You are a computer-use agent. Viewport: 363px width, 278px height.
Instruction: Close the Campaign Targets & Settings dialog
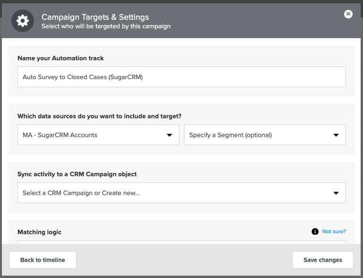348,14
